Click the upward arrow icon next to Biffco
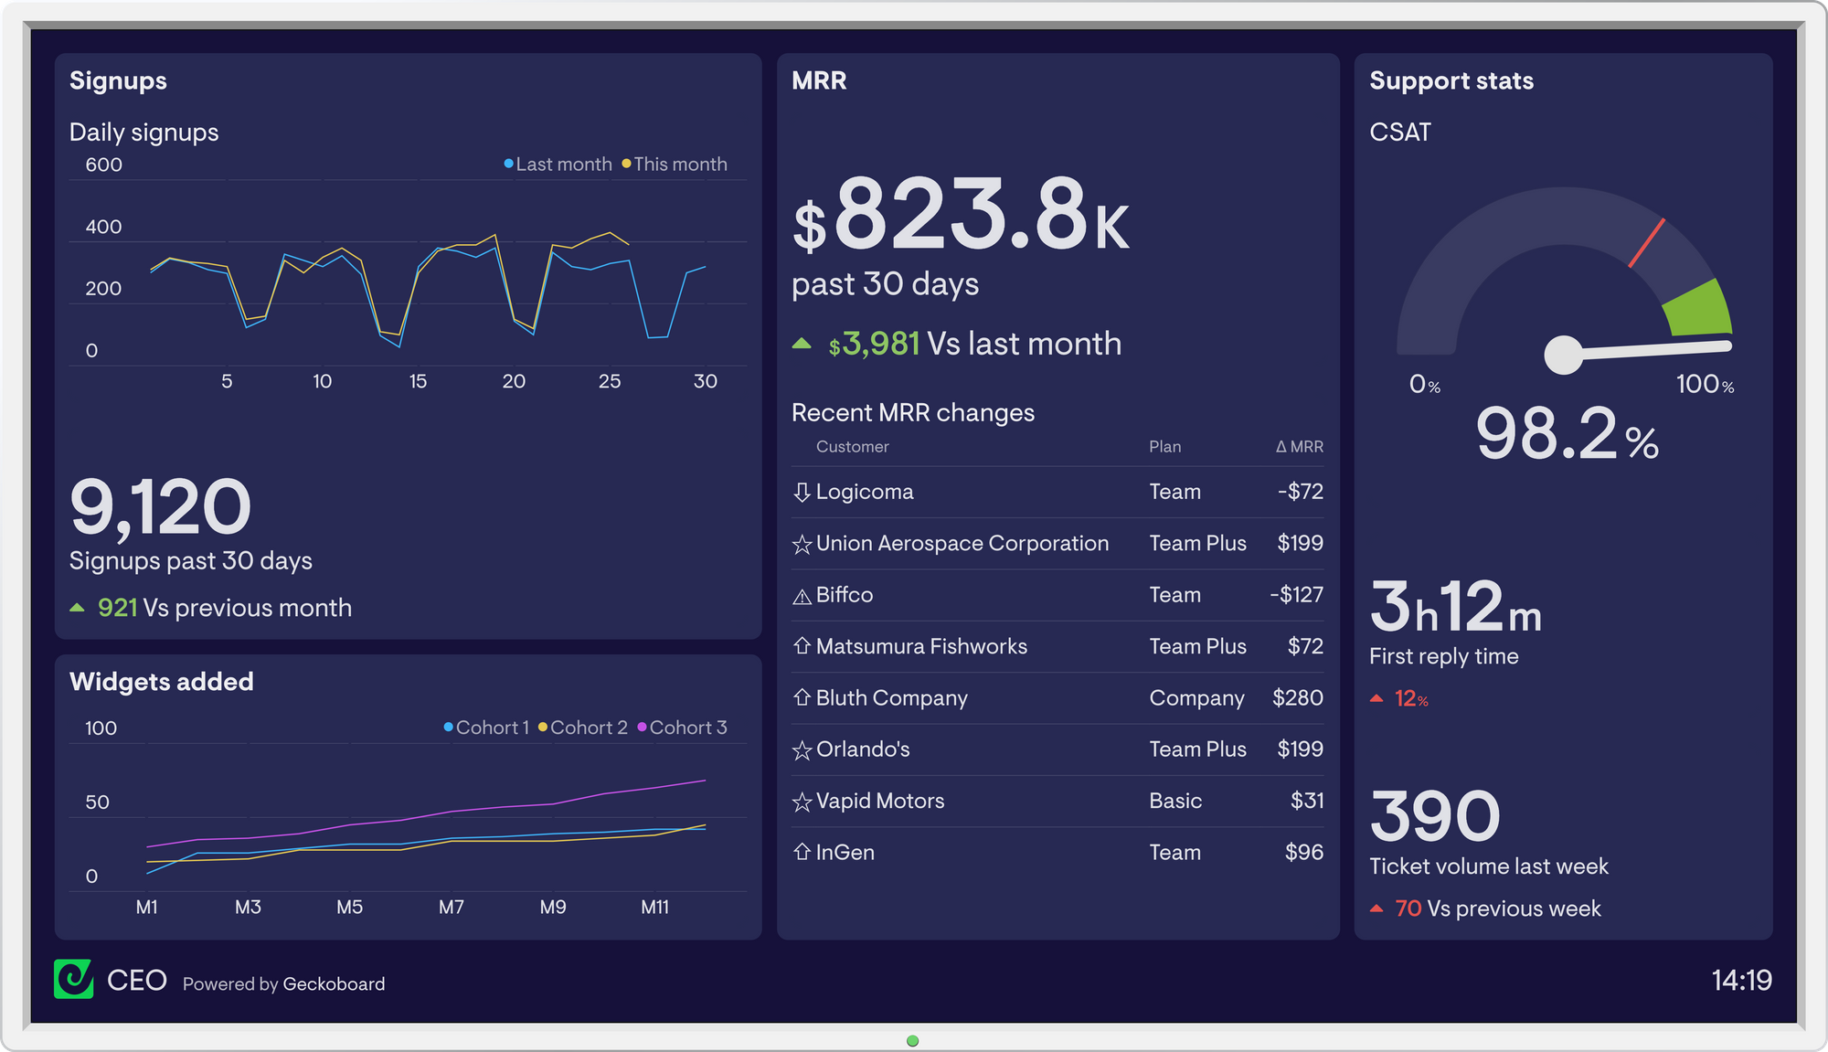This screenshot has width=1828, height=1052. coord(801,592)
